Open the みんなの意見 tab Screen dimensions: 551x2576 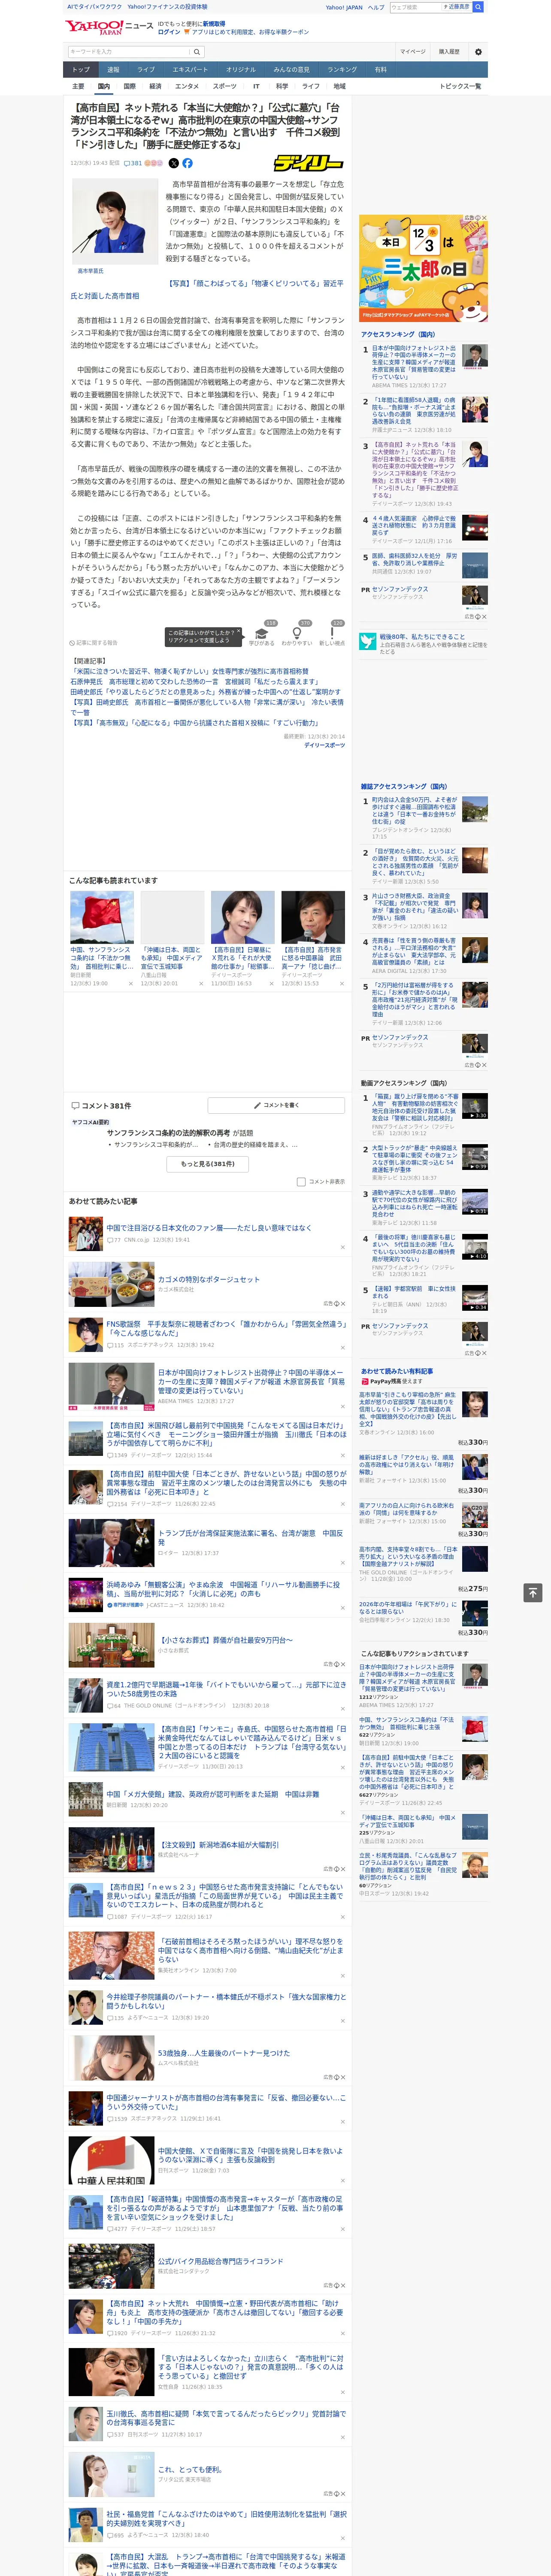292,70
